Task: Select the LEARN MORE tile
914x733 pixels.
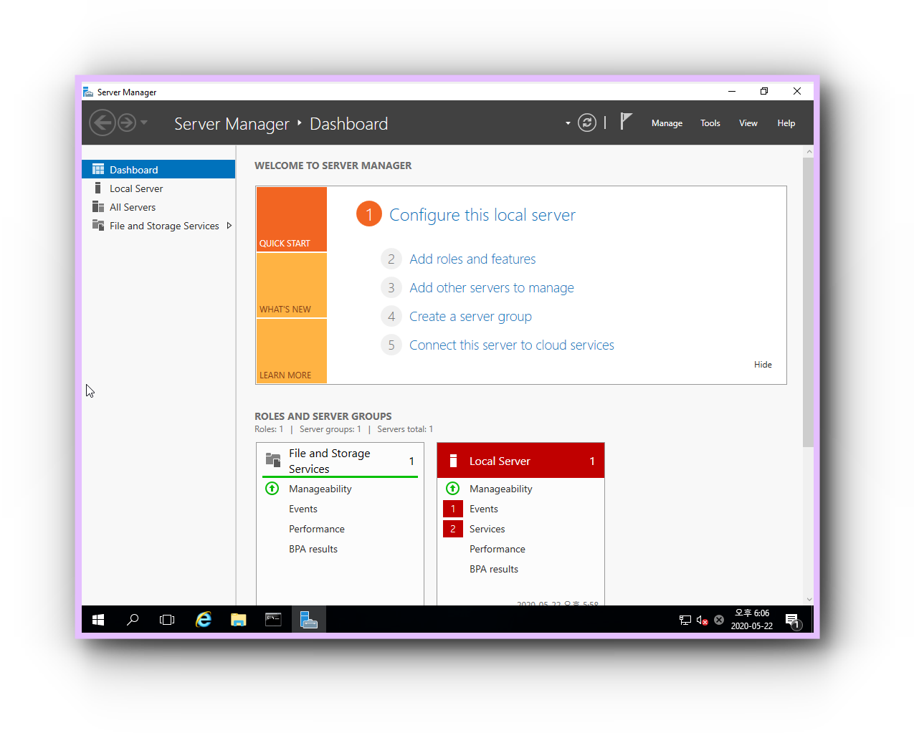Action: pos(292,351)
